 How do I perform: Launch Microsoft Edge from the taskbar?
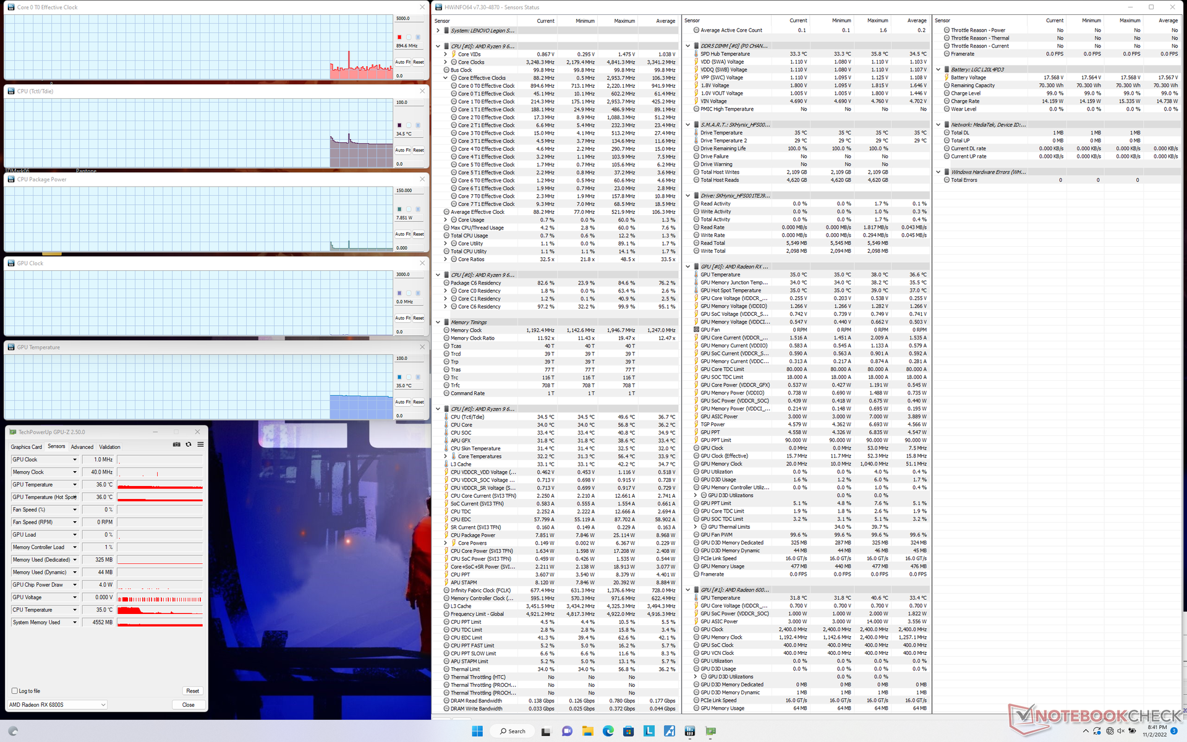click(608, 731)
